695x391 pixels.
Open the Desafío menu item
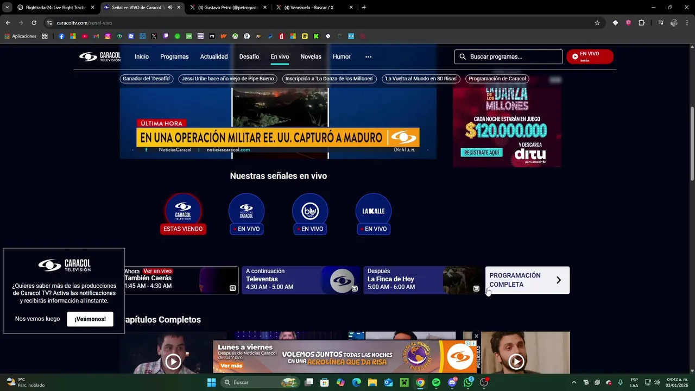click(x=249, y=56)
